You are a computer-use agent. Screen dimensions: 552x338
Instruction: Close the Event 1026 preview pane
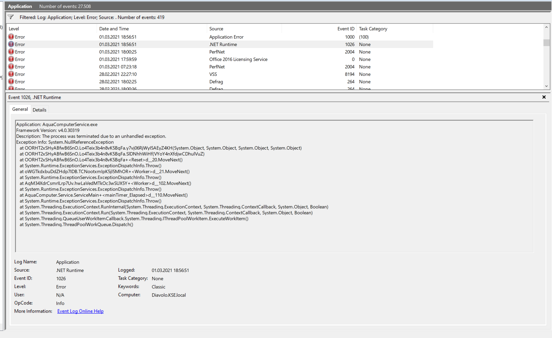click(x=544, y=97)
